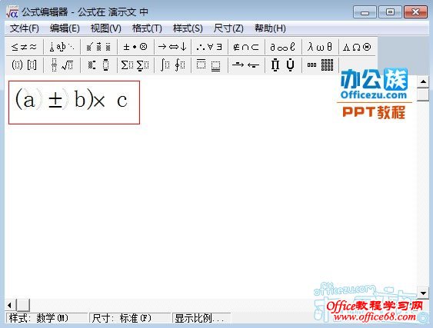Click the 尺寸: 标准 status bar field

[130, 318]
